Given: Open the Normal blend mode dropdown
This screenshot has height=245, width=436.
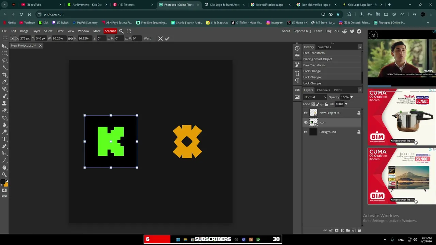Looking at the screenshot, I should point(315,97).
